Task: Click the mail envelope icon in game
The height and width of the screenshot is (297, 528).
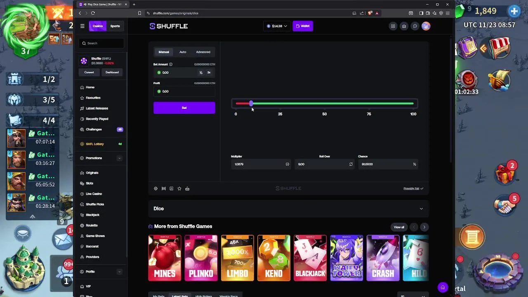Action: click(x=62, y=239)
